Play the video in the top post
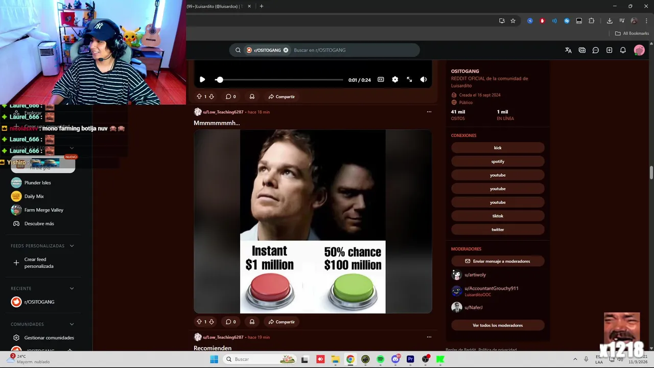 click(x=202, y=80)
